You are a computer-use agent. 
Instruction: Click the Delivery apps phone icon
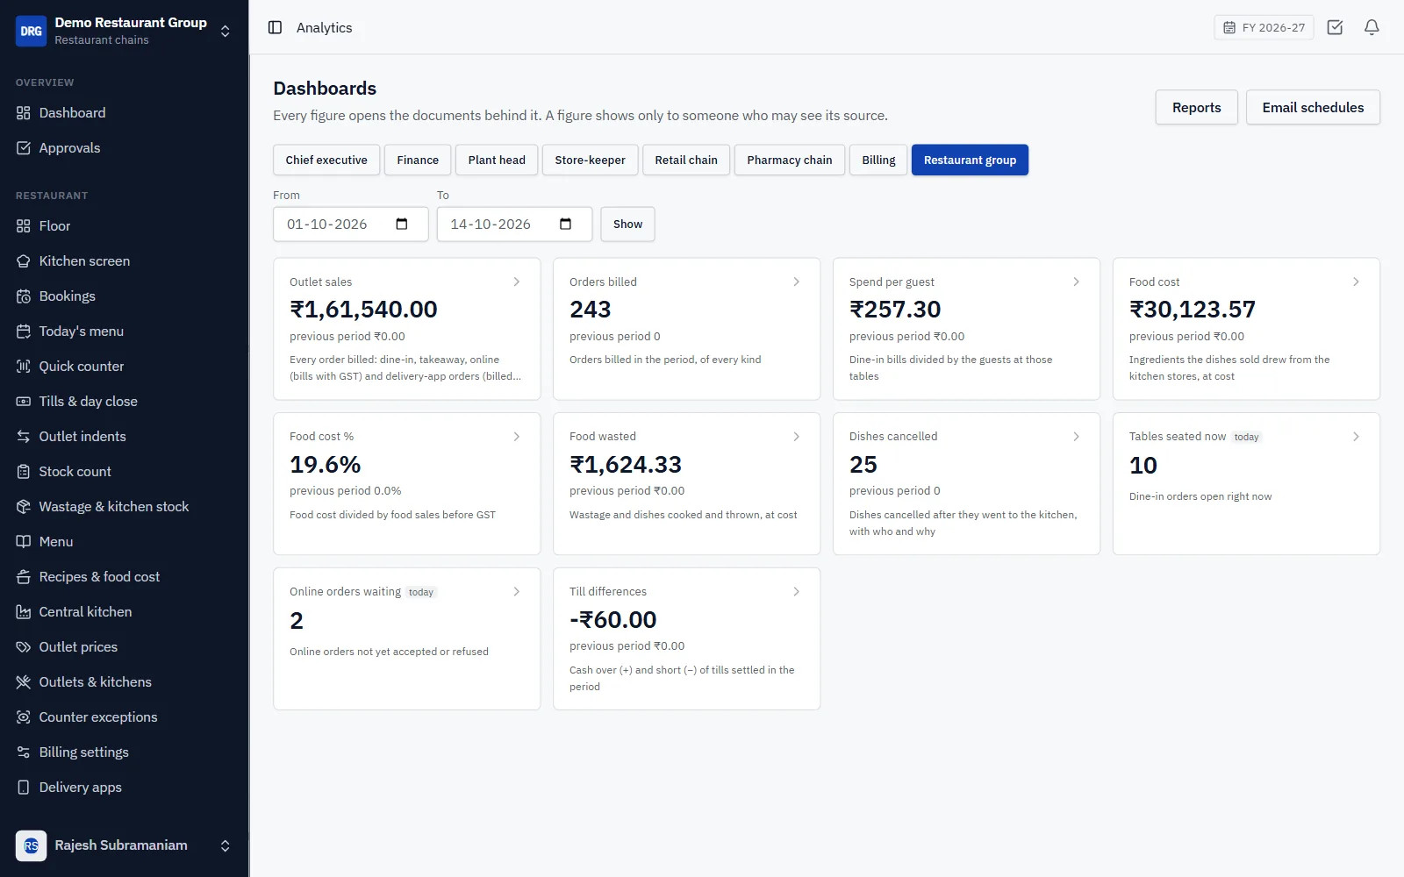coord(24,788)
